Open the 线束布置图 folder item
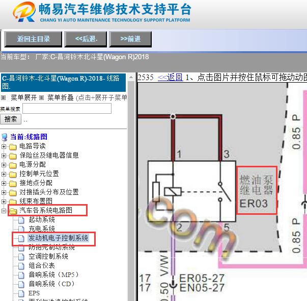The width and height of the screenshot is (307, 301). coord(36,202)
